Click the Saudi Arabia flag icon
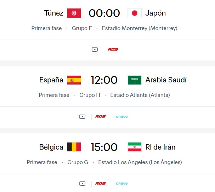215x192 pixels. click(x=134, y=80)
